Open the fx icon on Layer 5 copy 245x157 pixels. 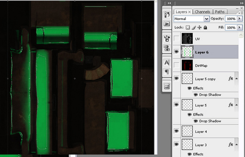pos(231,78)
